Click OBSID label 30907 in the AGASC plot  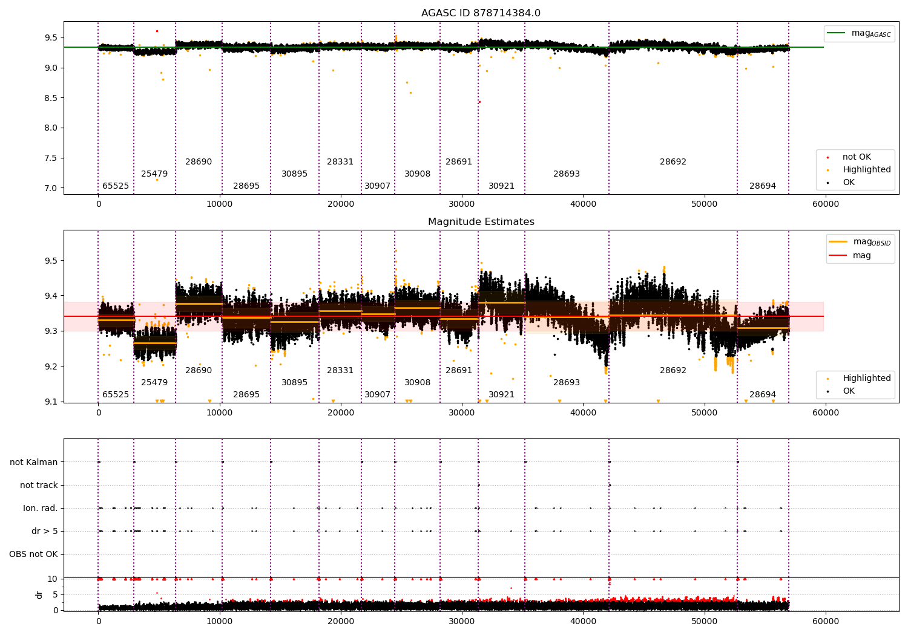pyautogui.click(x=378, y=186)
